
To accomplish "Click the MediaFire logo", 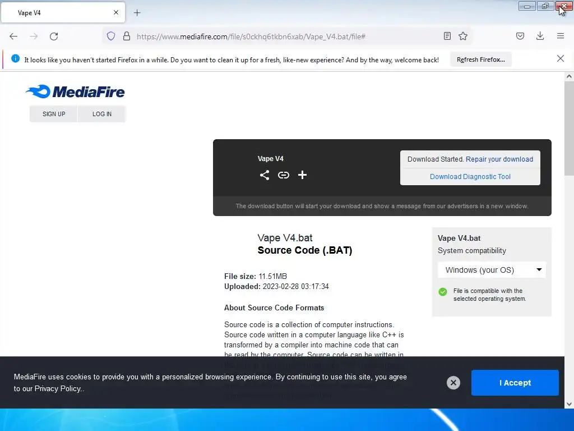I will (x=76, y=91).
